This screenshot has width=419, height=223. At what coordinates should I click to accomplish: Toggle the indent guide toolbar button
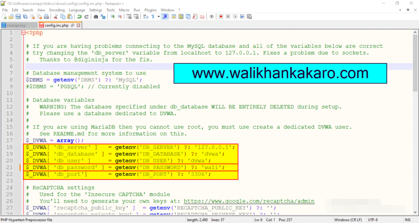pyautogui.click(x=165, y=16)
